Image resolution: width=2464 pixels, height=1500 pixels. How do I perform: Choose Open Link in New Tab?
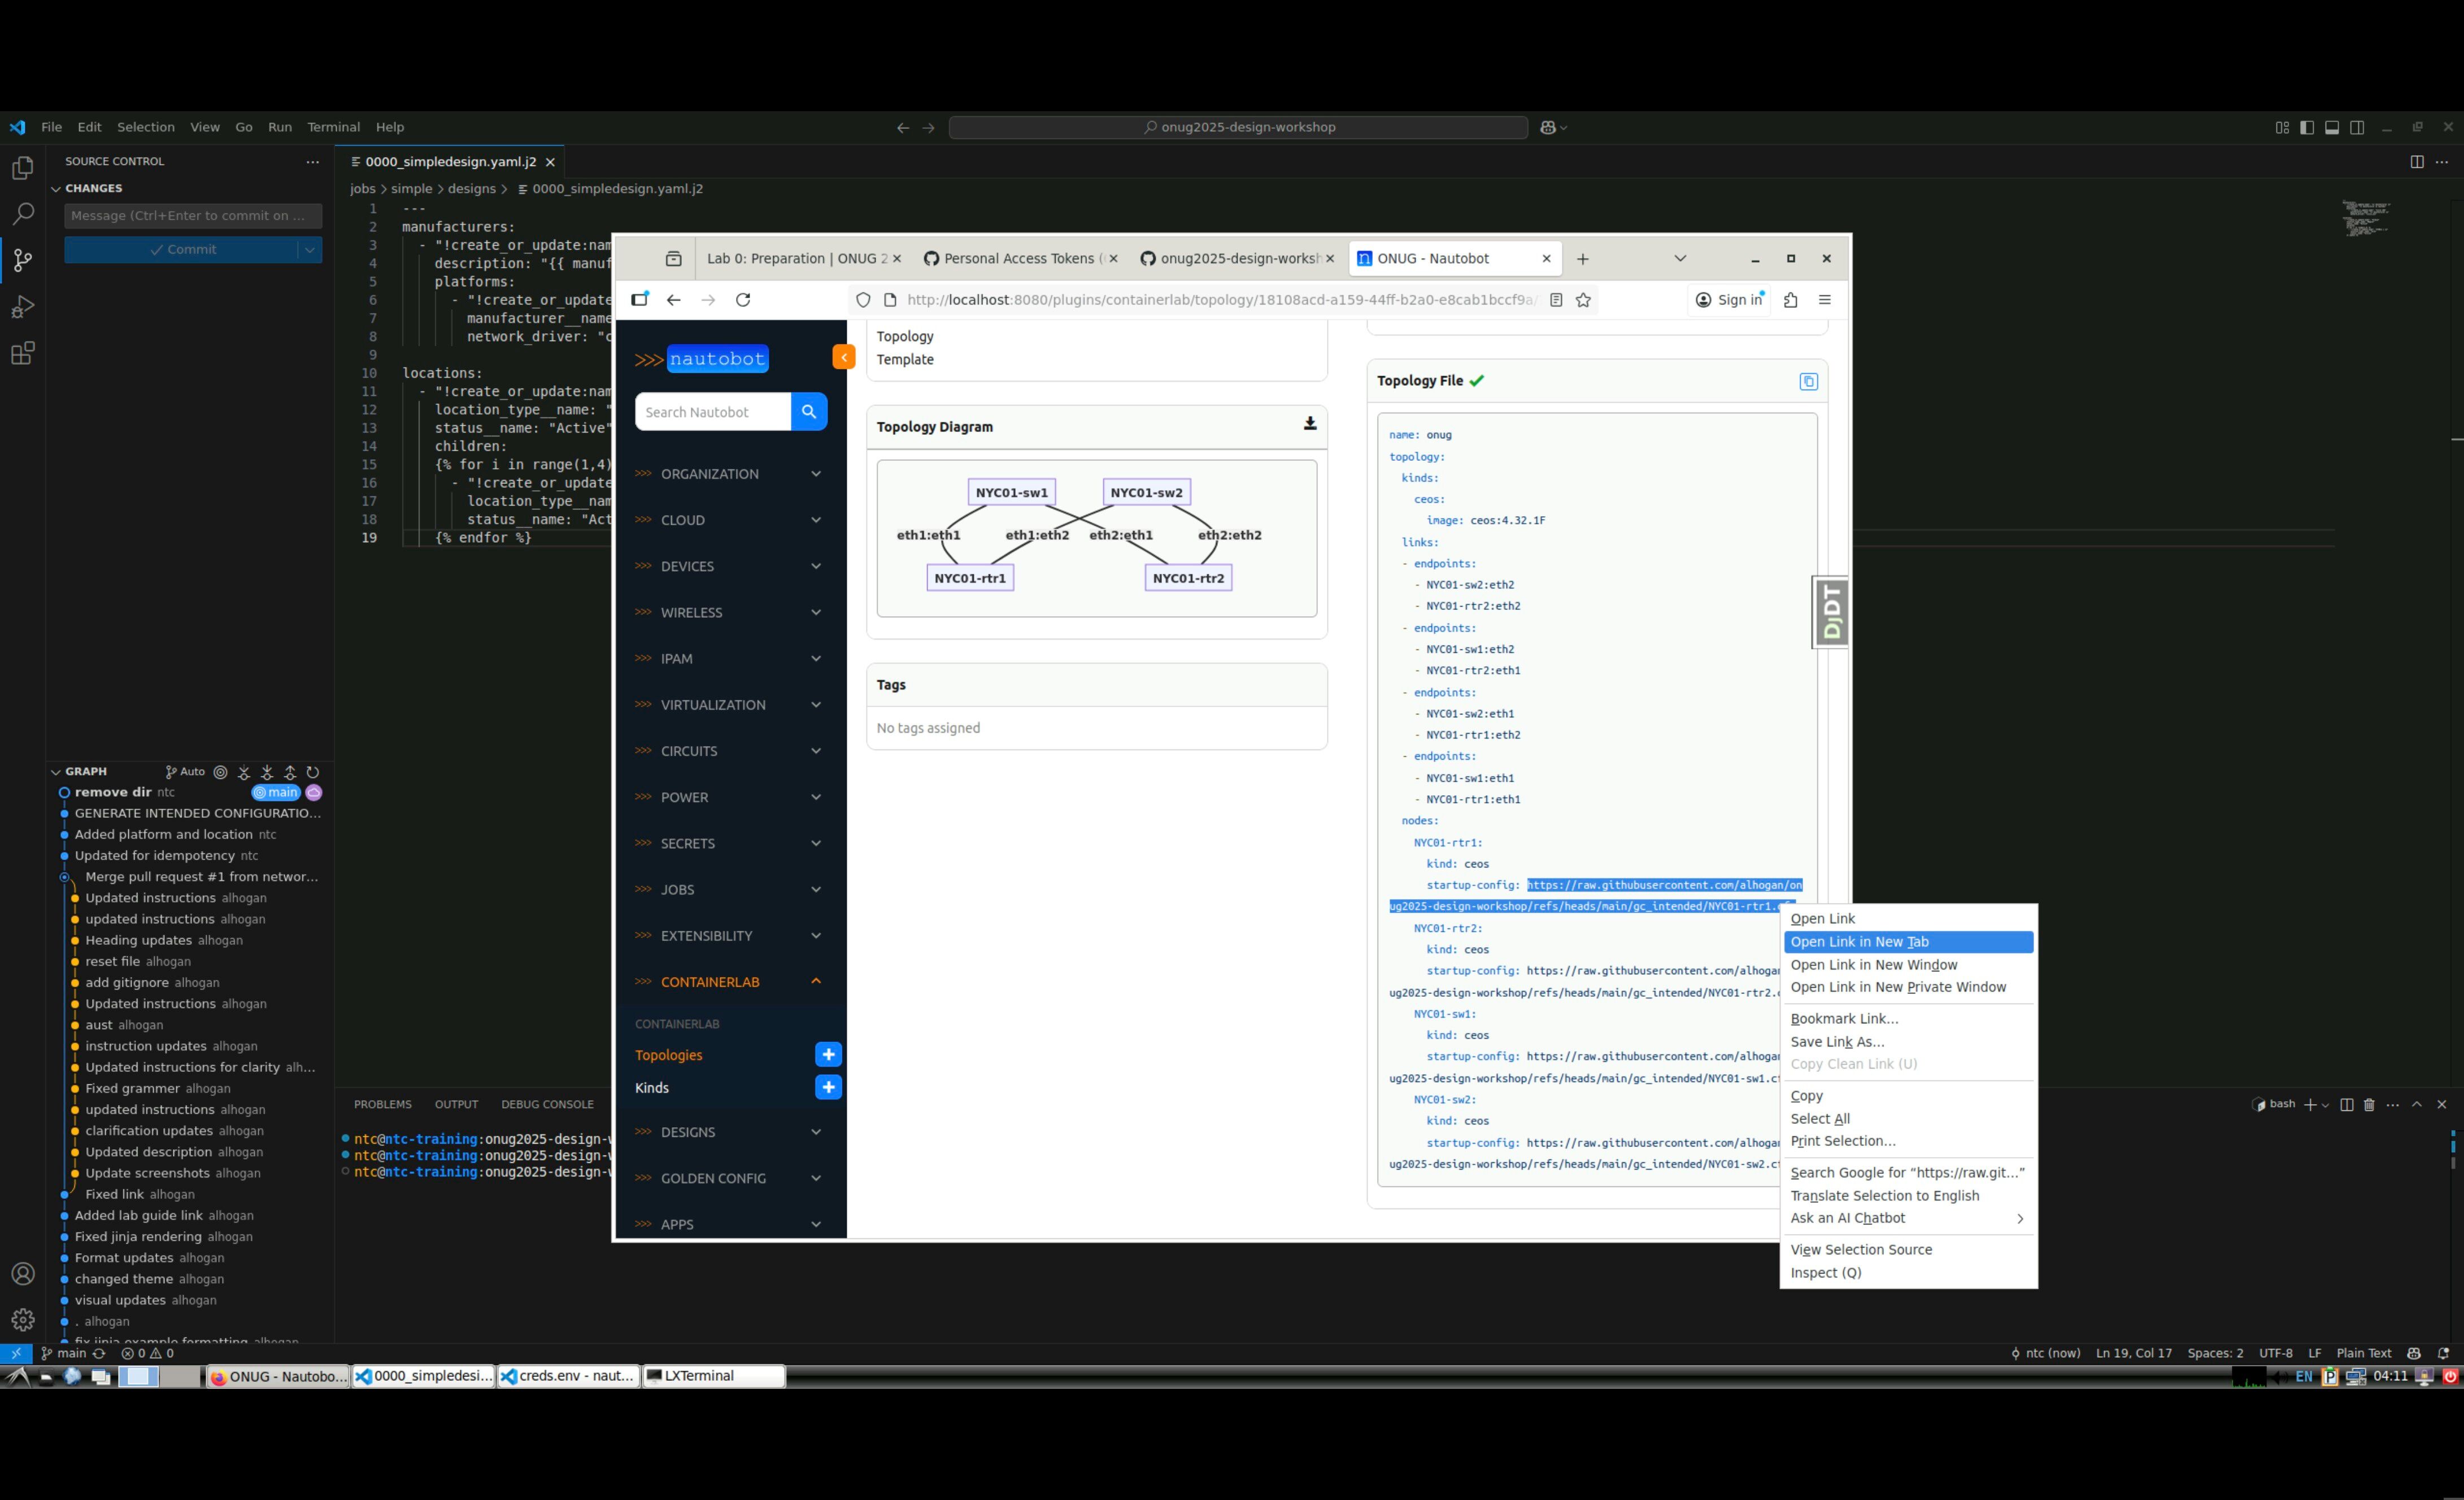[x=1859, y=942]
